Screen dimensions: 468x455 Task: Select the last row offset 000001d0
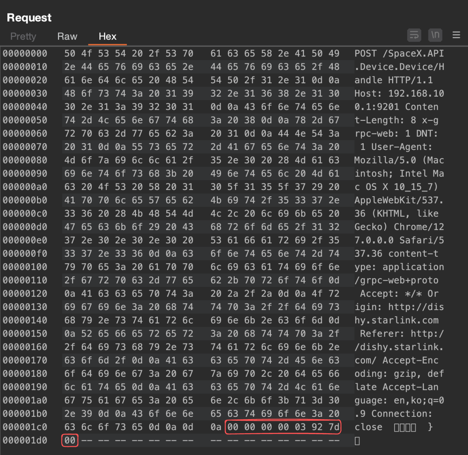(x=25, y=440)
